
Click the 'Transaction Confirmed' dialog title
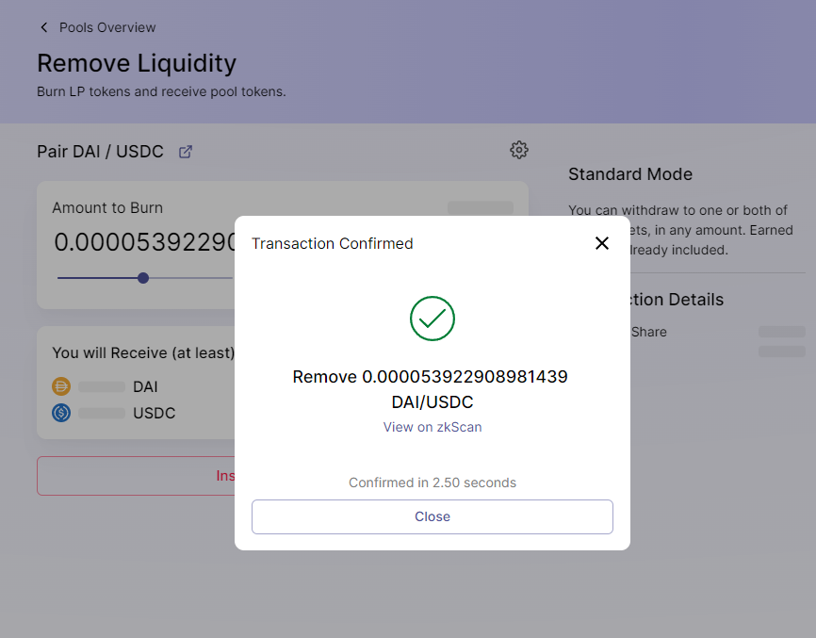pos(332,243)
